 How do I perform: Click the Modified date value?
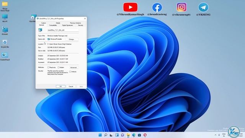pos(58,59)
